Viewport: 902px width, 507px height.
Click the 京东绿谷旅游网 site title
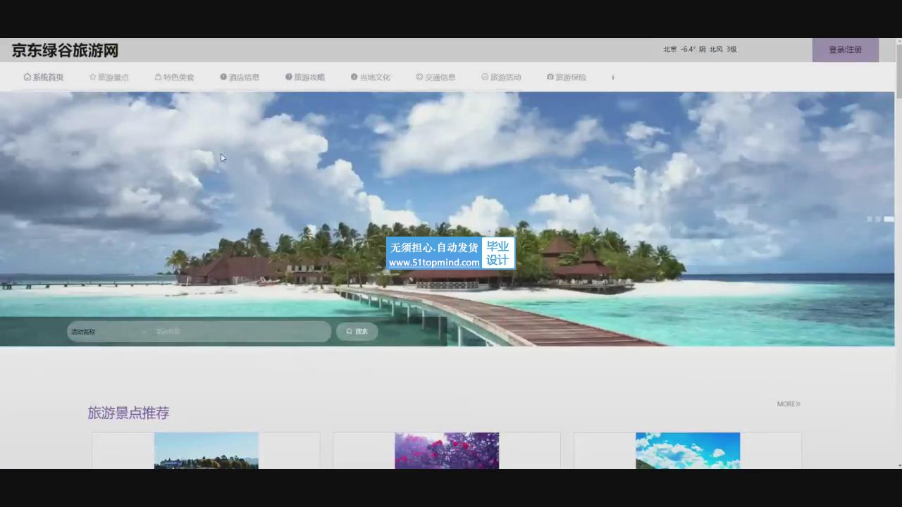[65, 51]
